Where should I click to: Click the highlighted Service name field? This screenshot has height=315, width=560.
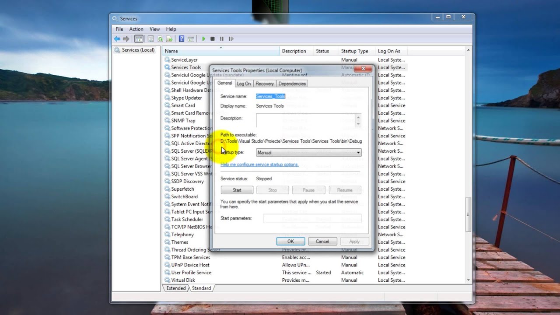(270, 96)
